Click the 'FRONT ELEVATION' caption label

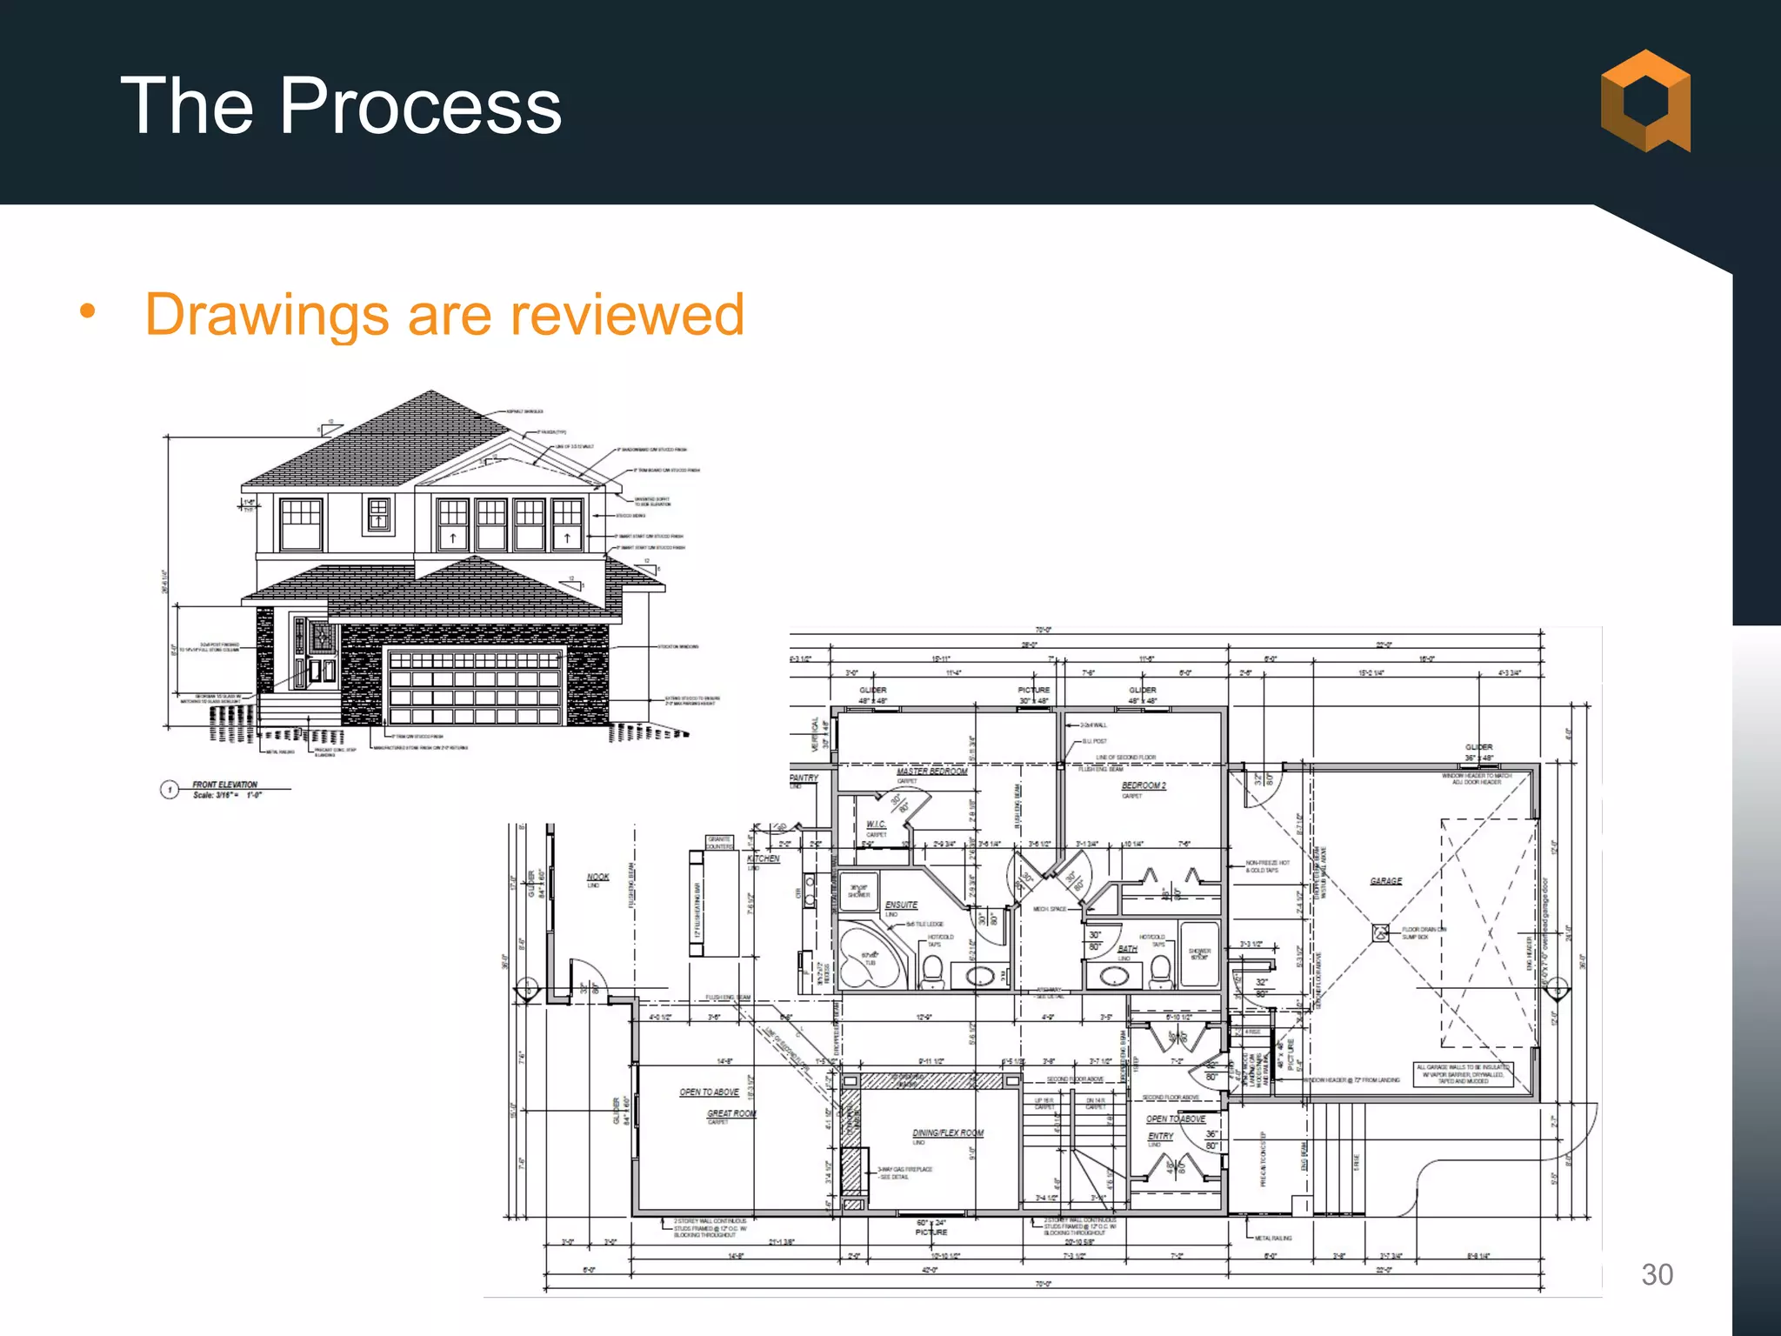225,785
